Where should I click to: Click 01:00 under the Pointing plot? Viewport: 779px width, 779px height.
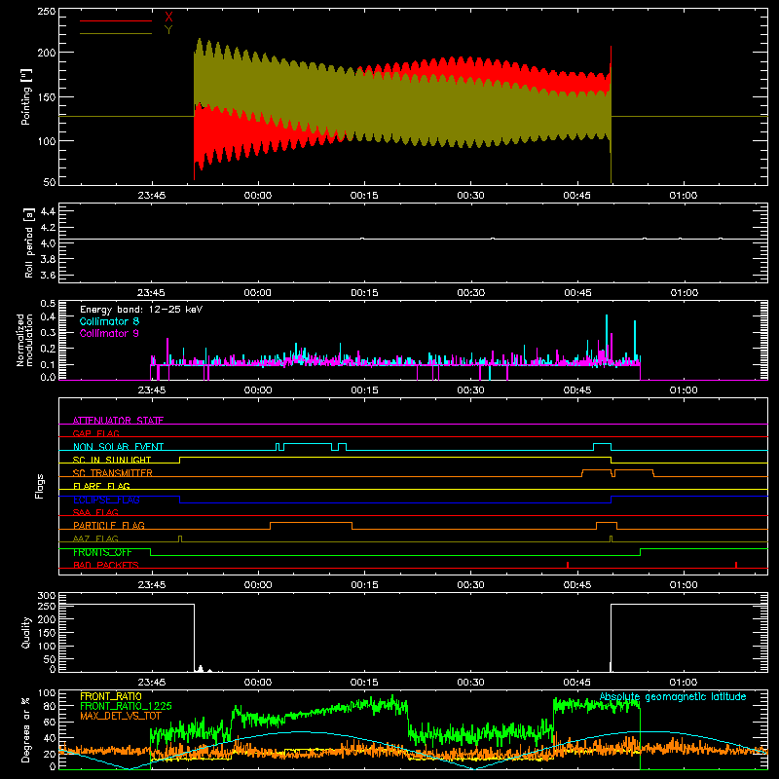tap(684, 196)
